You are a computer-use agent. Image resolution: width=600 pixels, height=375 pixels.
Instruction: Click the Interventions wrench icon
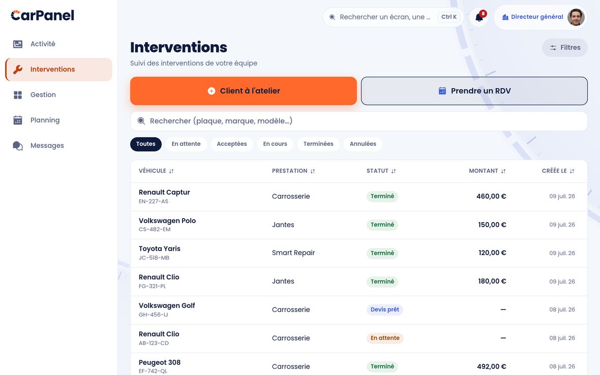[18, 70]
